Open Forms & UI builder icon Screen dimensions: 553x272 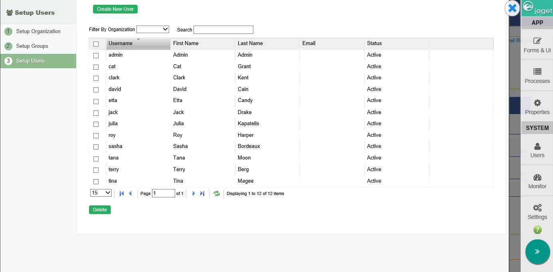tap(537, 41)
